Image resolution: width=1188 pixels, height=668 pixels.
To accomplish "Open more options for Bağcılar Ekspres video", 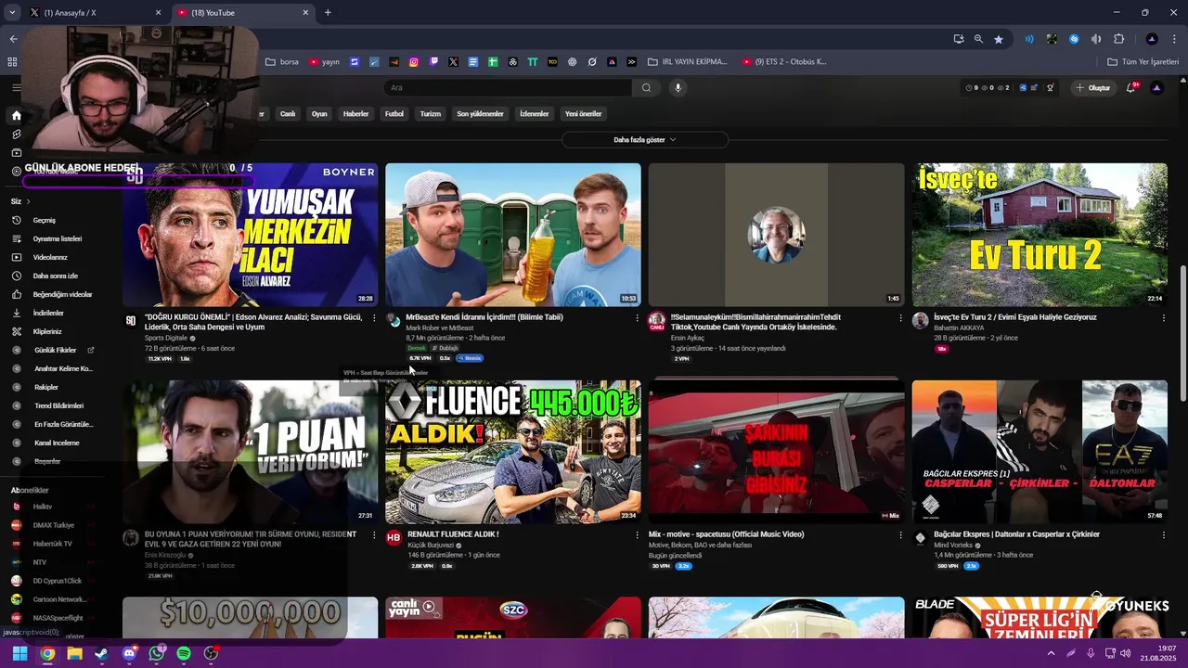I will (1164, 534).
